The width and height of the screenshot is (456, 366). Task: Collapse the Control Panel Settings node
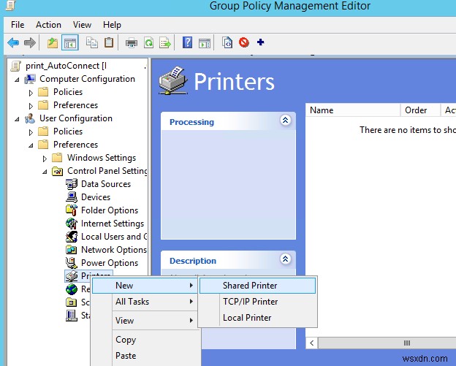click(x=45, y=171)
